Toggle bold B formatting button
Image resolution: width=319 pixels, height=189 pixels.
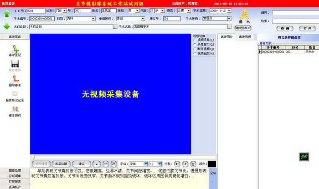[x=177, y=164]
